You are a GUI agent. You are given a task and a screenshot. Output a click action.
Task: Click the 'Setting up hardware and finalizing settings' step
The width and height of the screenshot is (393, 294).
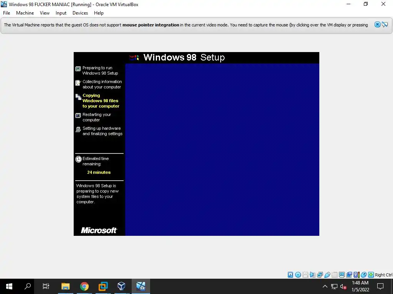[102, 131]
